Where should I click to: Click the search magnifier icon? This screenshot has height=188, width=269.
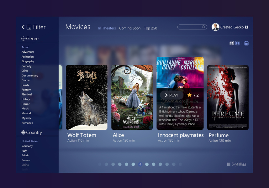pyautogui.click(x=203, y=27)
